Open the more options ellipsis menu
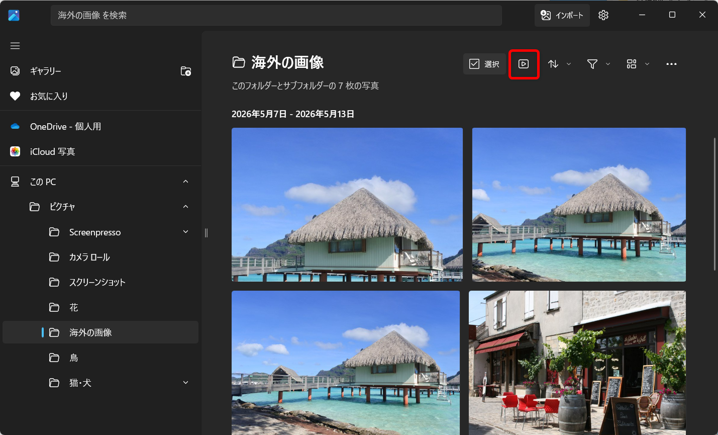This screenshot has height=435, width=718. 671,64
